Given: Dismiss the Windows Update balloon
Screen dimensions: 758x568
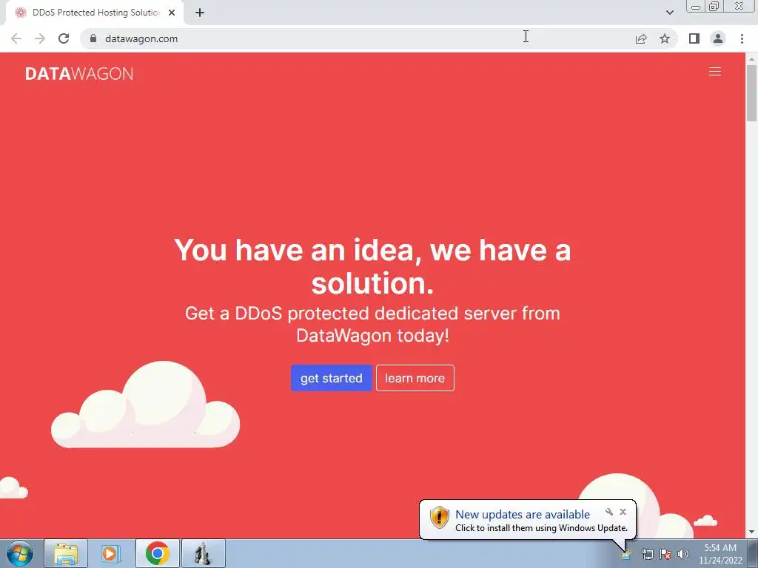Looking at the screenshot, I should click(x=623, y=512).
